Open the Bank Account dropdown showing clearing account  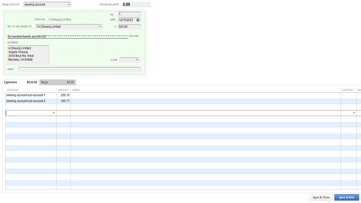pos(47,5)
